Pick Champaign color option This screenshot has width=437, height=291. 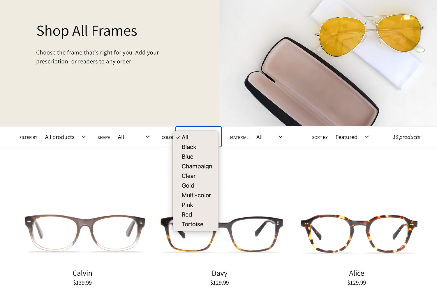point(195,166)
